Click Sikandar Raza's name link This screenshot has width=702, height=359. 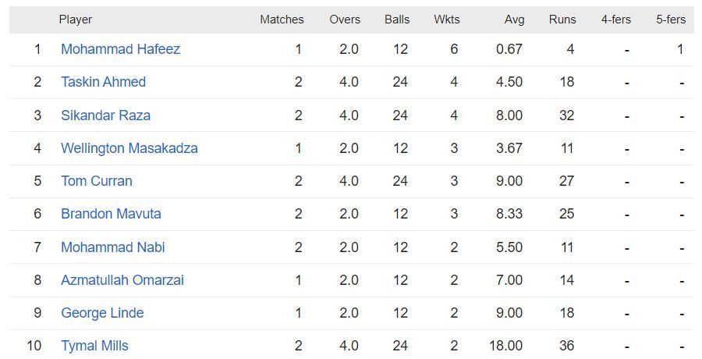tap(105, 116)
